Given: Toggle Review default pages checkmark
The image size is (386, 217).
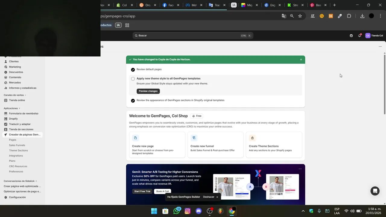Looking at the screenshot, I should pyautogui.click(x=133, y=70).
